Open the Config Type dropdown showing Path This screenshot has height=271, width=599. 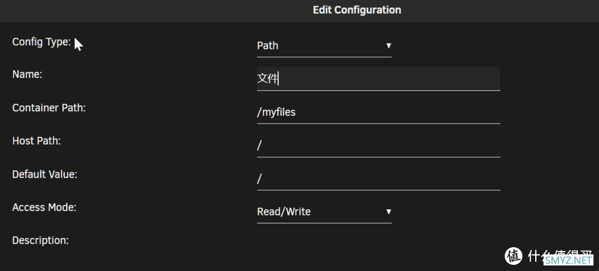tap(324, 46)
